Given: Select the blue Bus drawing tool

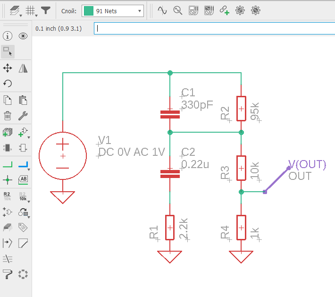Looking at the screenshot, I should pos(23,164).
